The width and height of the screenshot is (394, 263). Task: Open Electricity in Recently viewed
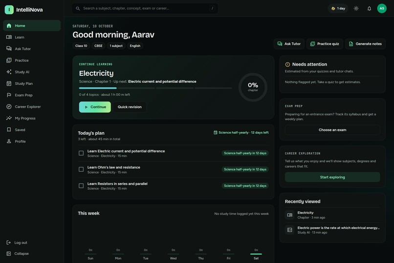point(332,215)
